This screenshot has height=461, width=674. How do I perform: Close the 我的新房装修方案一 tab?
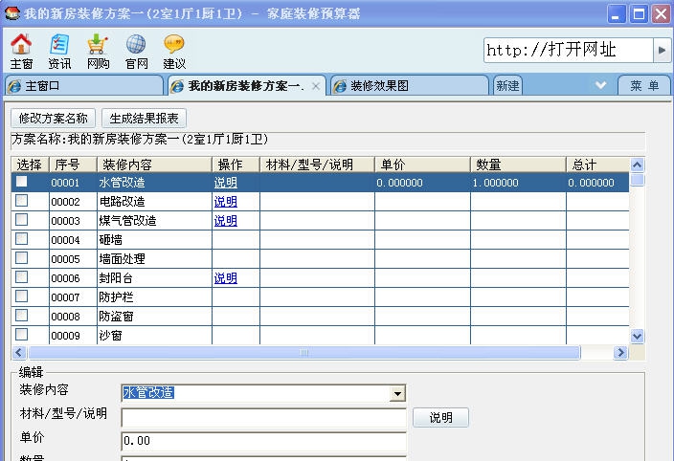click(x=316, y=86)
